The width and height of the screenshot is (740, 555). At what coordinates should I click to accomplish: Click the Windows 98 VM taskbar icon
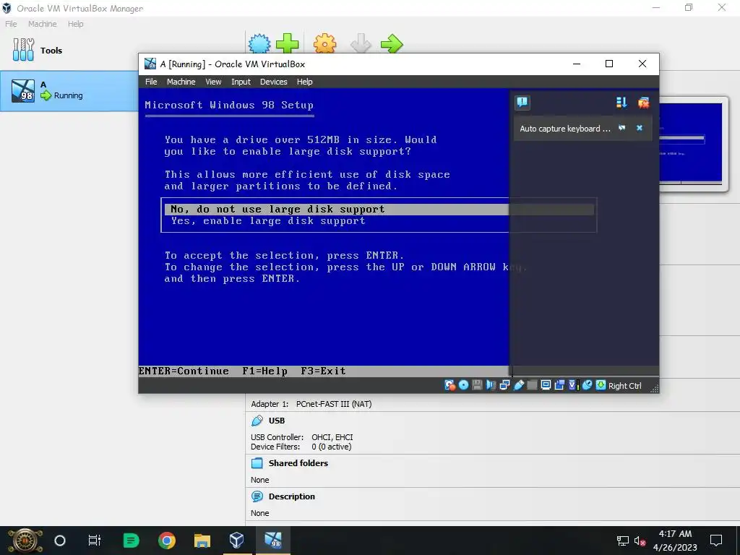(x=272, y=541)
